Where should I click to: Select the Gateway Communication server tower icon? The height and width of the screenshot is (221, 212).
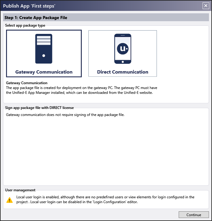point(44,49)
